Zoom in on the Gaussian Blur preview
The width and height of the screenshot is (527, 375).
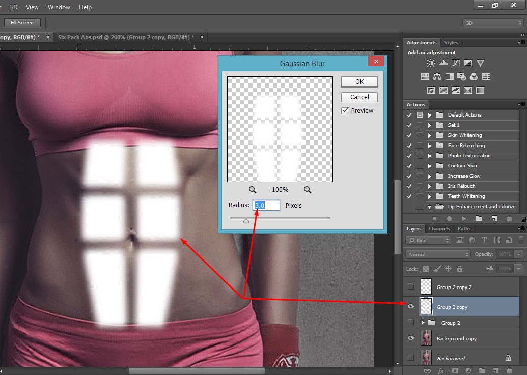click(x=308, y=189)
